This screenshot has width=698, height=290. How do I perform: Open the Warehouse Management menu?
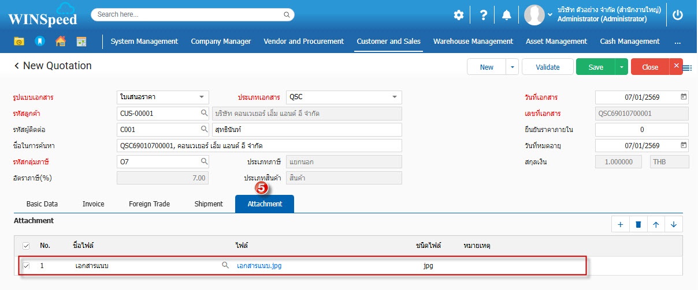coord(473,42)
